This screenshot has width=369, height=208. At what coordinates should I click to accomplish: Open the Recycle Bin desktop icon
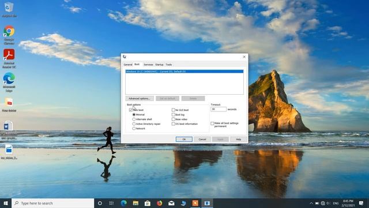click(9, 10)
